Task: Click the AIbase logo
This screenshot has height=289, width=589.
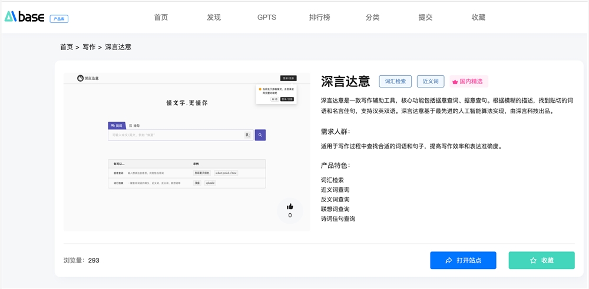Action: [25, 17]
